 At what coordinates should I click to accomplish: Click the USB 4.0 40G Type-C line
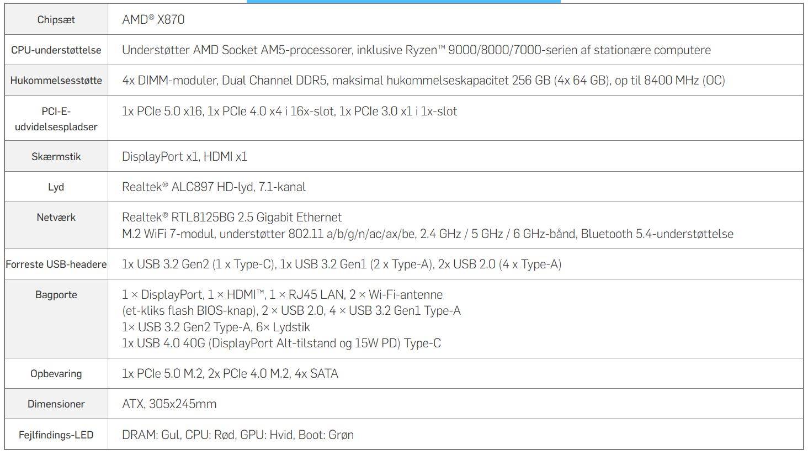[x=281, y=343]
